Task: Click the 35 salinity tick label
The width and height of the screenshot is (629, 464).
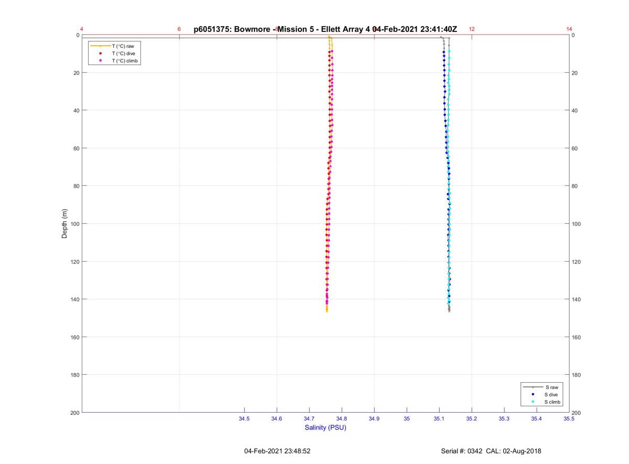Action: tap(407, 419)
